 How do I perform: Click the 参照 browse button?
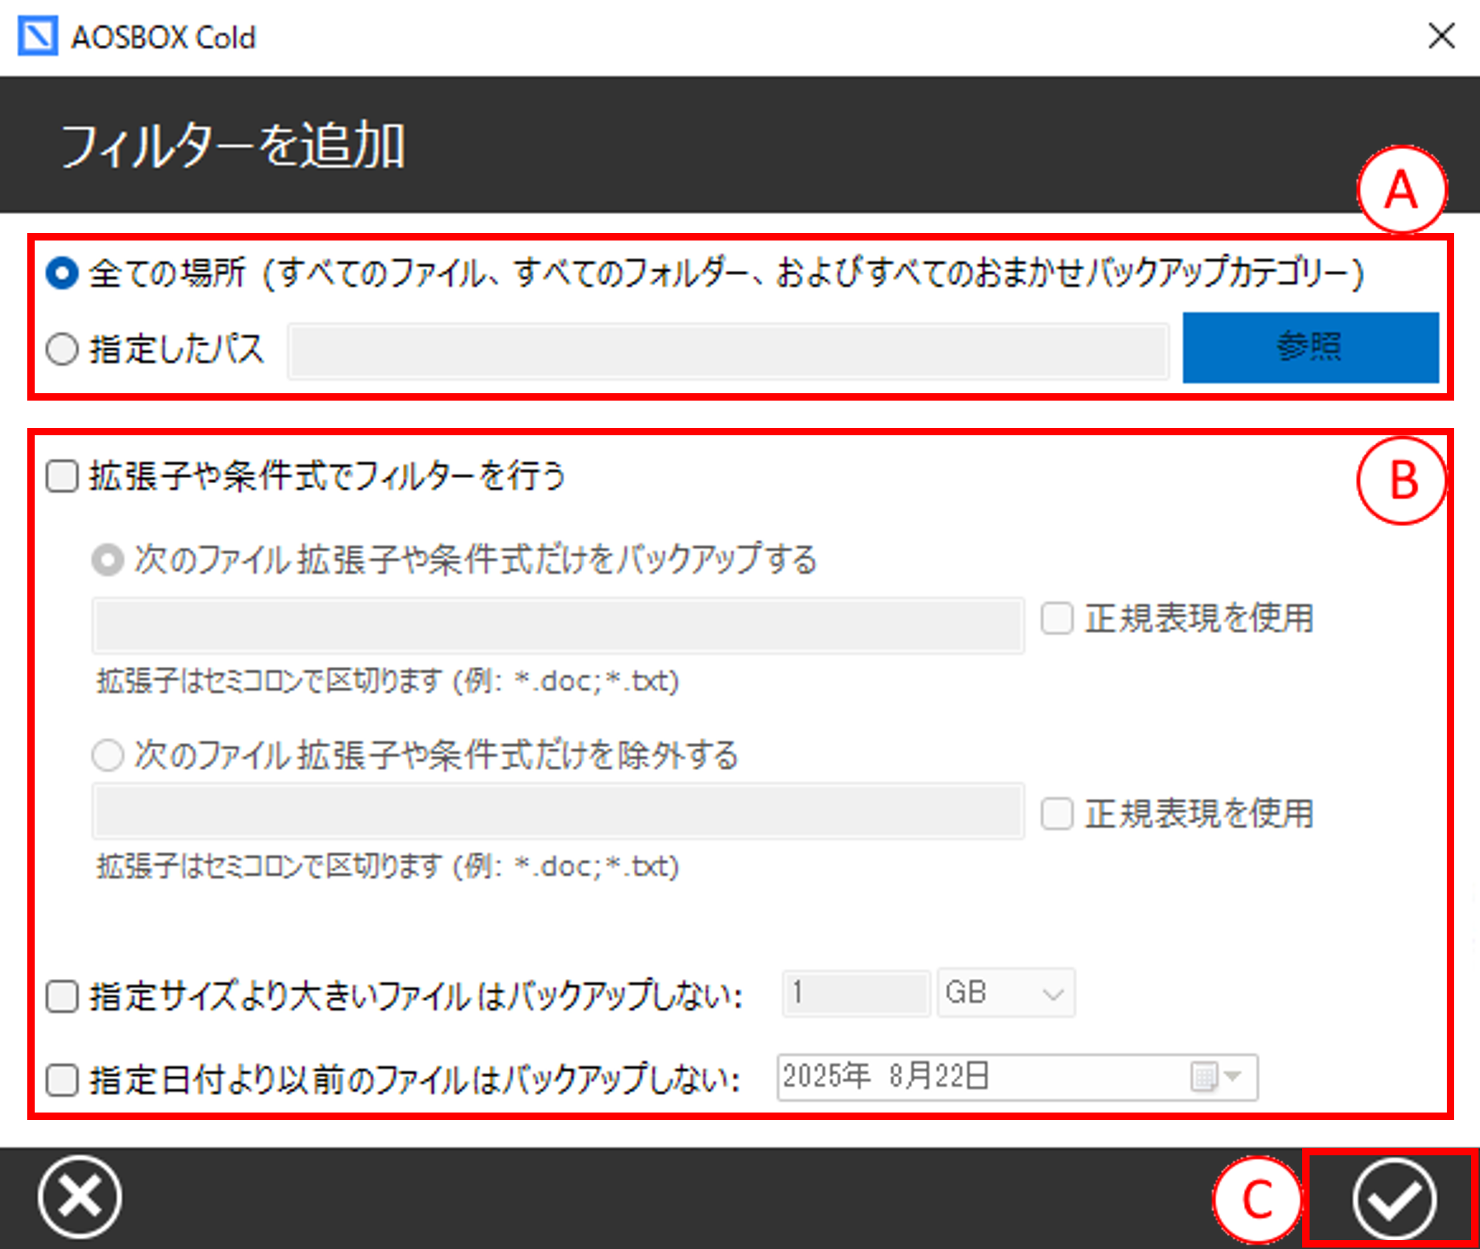point(1310,347)
